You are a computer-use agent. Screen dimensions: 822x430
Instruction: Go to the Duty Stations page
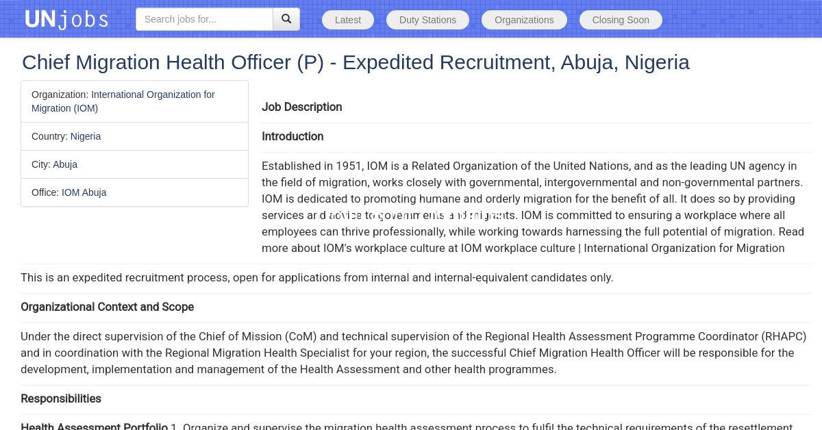427,20
